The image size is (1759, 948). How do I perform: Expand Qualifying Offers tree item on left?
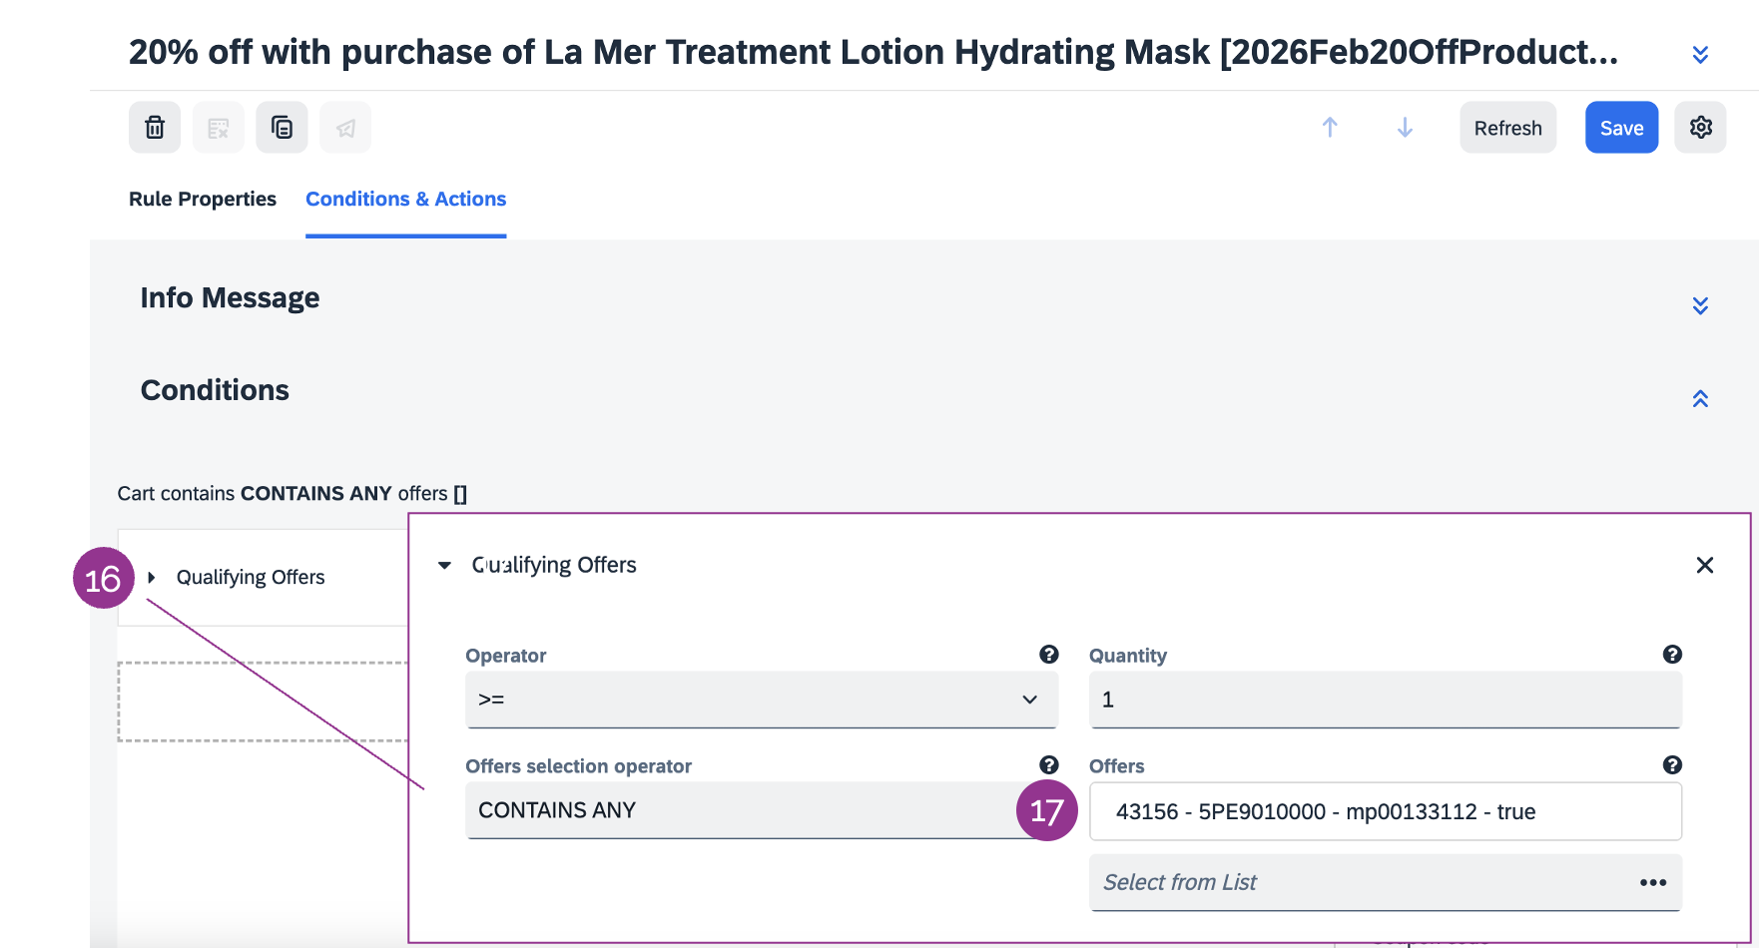point(152,578)
